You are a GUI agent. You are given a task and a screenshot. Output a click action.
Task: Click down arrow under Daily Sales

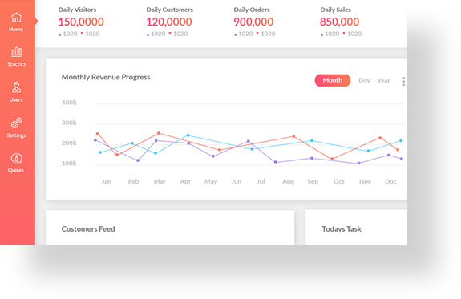point(344,33)
